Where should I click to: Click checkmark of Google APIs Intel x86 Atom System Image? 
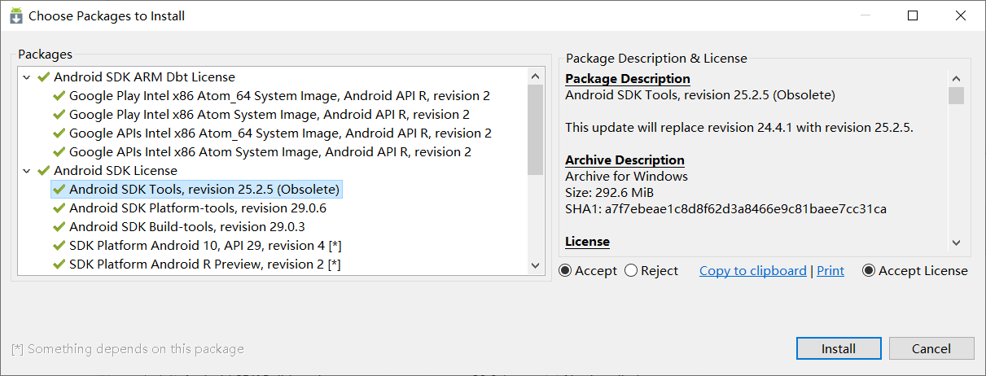pos(59,152)
